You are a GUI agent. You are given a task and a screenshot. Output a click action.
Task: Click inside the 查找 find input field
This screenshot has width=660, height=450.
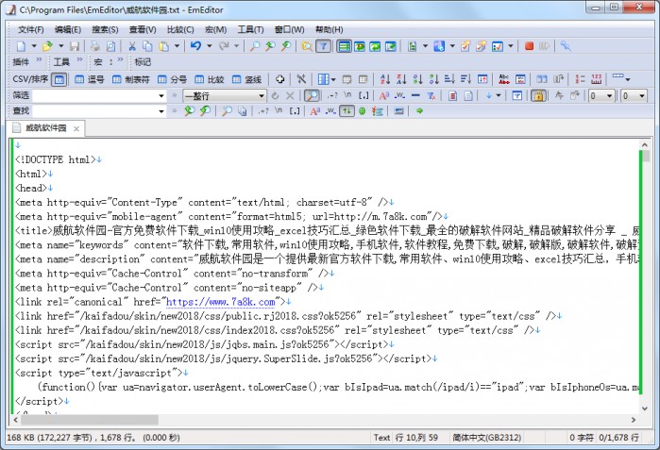pos(94,111)
